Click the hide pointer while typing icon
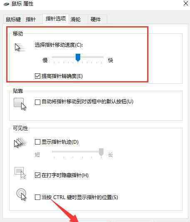This screenshot has height=222, width=190. (x=20, y=173)
